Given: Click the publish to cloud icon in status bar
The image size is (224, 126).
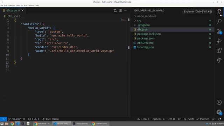Looking at the screenshot, I should click(24, 119).
